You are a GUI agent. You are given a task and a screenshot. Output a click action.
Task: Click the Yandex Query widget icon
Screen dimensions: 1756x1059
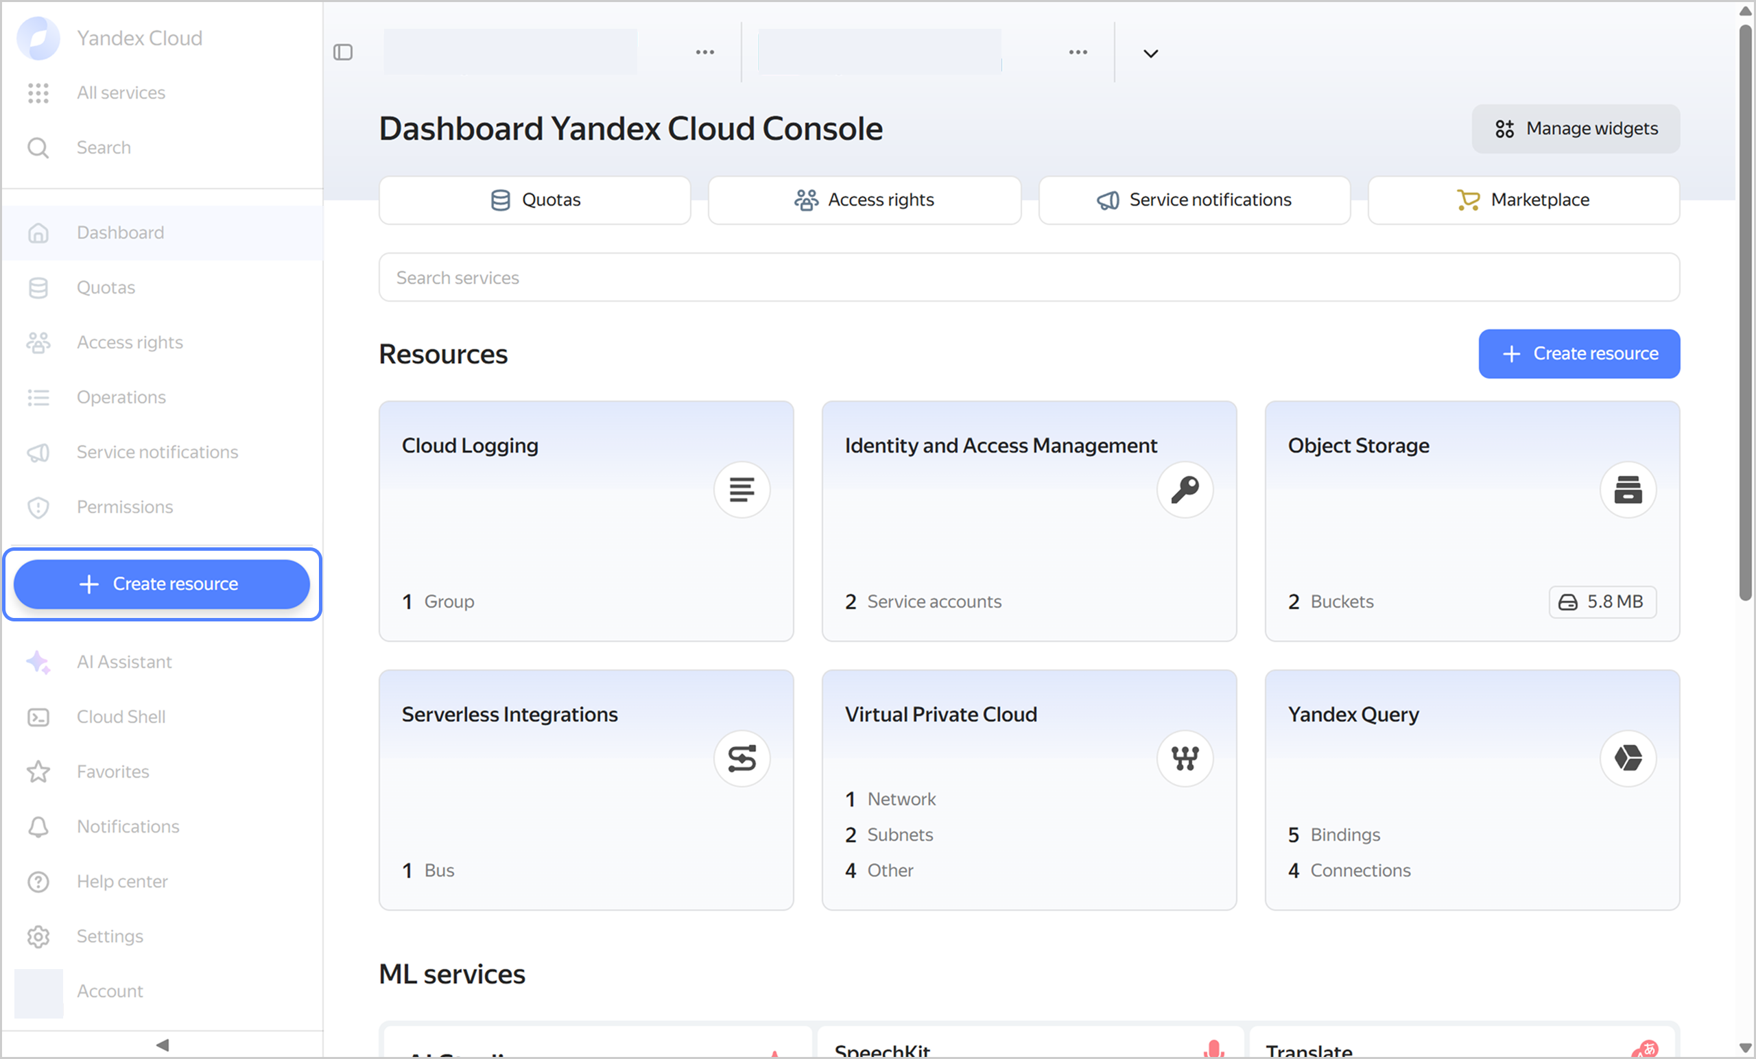[x=1628, y=759]
